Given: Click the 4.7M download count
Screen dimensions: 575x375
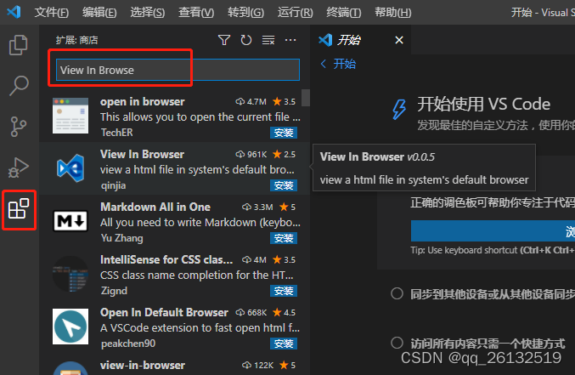Looking at the screenshot, I should coord(251,101).
